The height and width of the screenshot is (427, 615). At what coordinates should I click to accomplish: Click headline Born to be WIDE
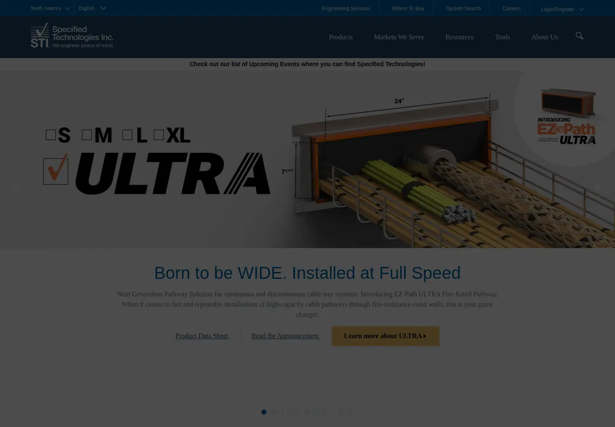(307, 273)
